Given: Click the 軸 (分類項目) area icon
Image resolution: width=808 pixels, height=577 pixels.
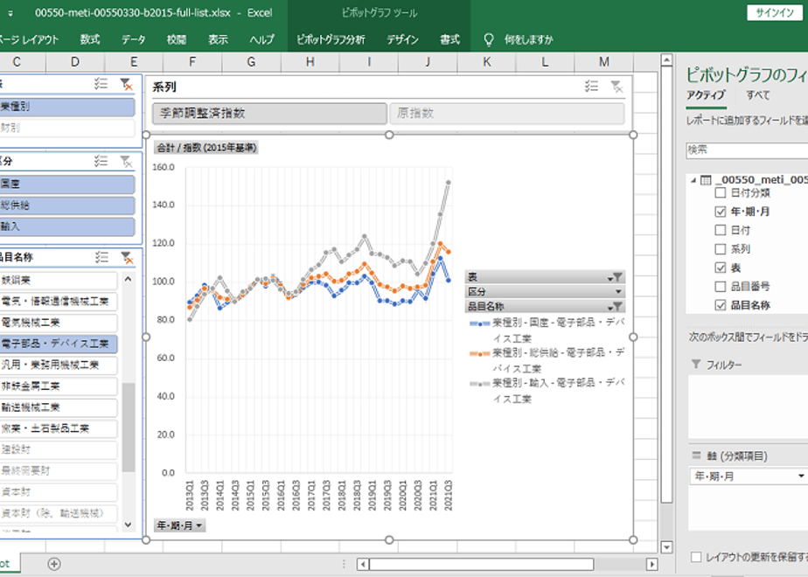Looking at the screenshot, I should click(696, 455).
